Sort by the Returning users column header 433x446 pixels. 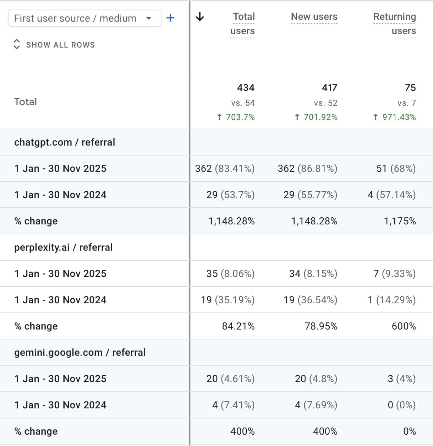click(x=394, y=23)
